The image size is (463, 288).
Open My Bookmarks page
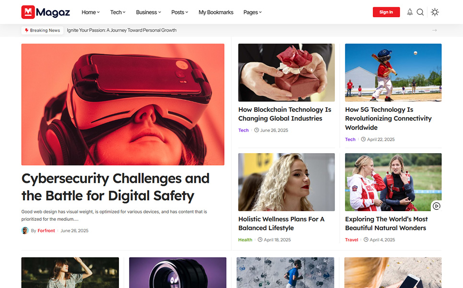216,12
